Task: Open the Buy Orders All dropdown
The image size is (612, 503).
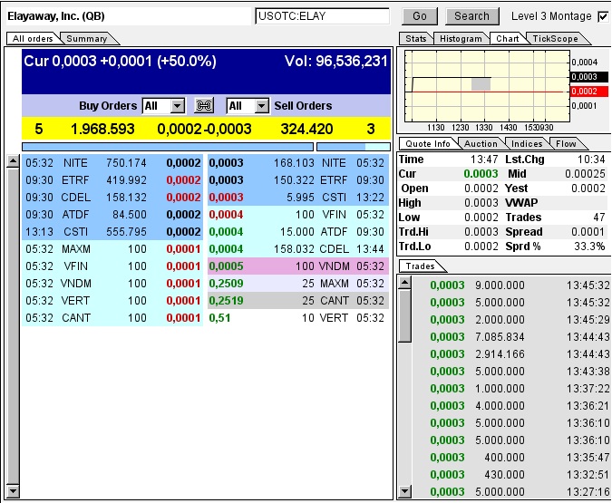Action: tap(163, 106)
